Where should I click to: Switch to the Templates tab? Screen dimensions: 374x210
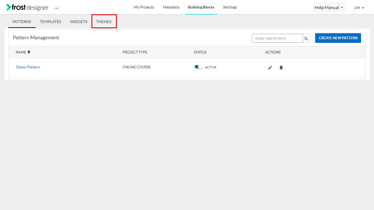pos(51,22)
